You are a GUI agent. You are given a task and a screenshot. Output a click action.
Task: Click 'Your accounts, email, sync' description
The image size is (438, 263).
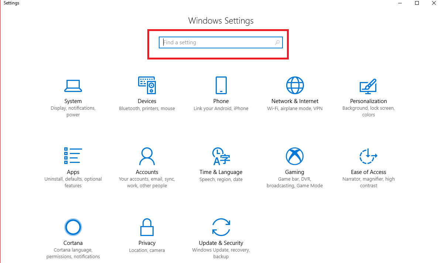[147, 182]
